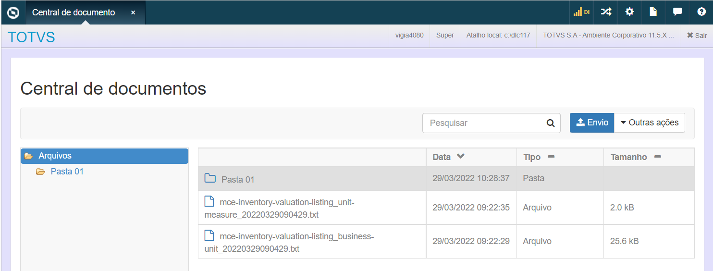713x271 pixels.
Task: Open settings gear icon
Action: (x=629, y=12)
